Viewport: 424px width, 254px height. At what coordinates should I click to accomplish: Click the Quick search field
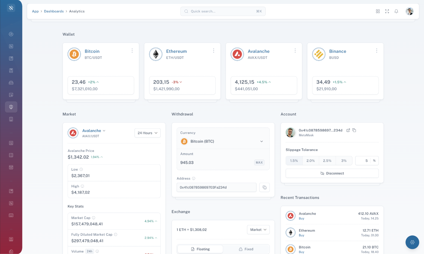point(223,11)
